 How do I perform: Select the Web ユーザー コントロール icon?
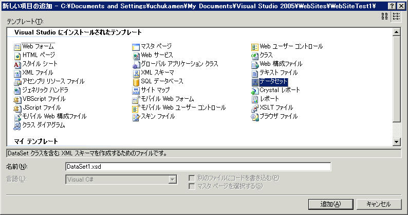coord(254,47)
